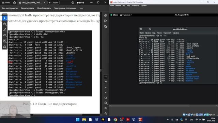Open VirtualBox cube icon in taskbar
Viewport: 218px width, 123px height.
[134, 120]
